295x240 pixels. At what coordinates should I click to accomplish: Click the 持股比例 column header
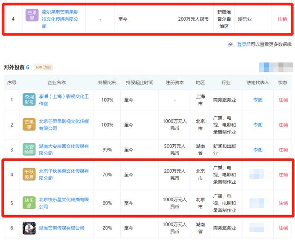click(107, 83)
